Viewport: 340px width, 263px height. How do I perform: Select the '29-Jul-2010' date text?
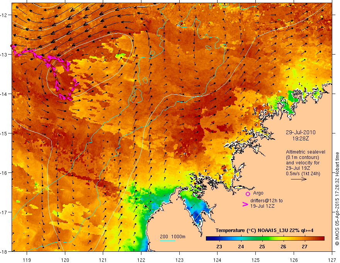301,132
